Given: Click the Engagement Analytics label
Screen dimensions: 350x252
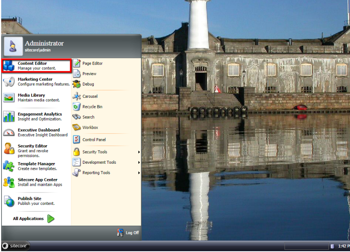Looking at the screenshot, I should point(40,114).
